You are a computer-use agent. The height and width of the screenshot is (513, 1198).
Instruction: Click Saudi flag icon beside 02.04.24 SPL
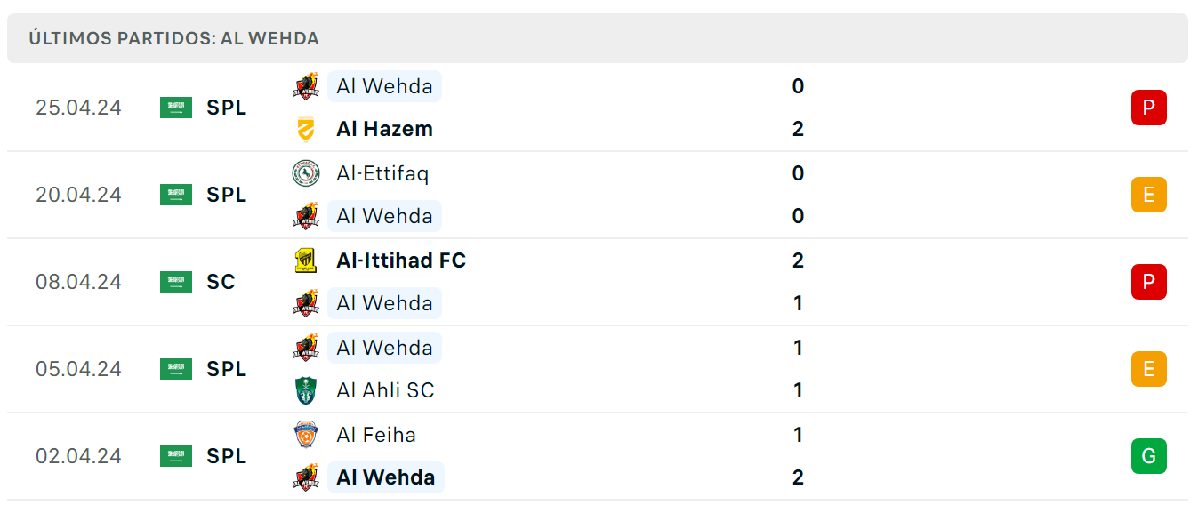[x=176, y=456]
